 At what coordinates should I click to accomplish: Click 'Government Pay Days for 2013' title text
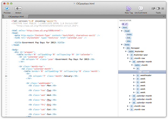coord(39,43)
